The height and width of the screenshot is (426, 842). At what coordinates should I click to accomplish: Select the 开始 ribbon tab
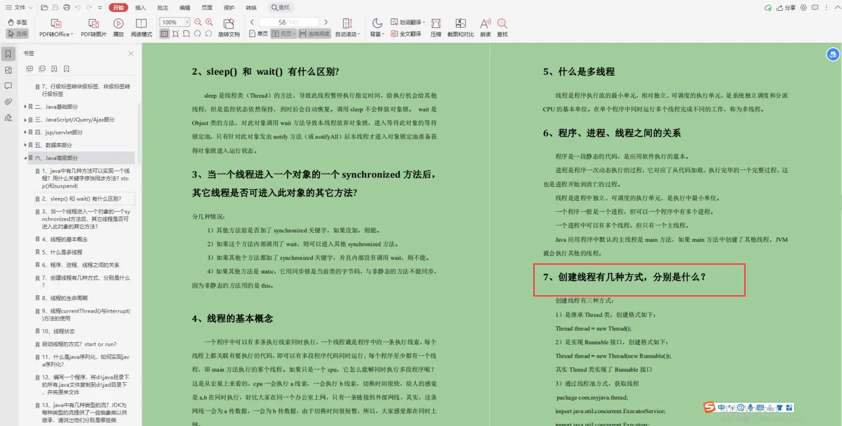pos(118,8)
